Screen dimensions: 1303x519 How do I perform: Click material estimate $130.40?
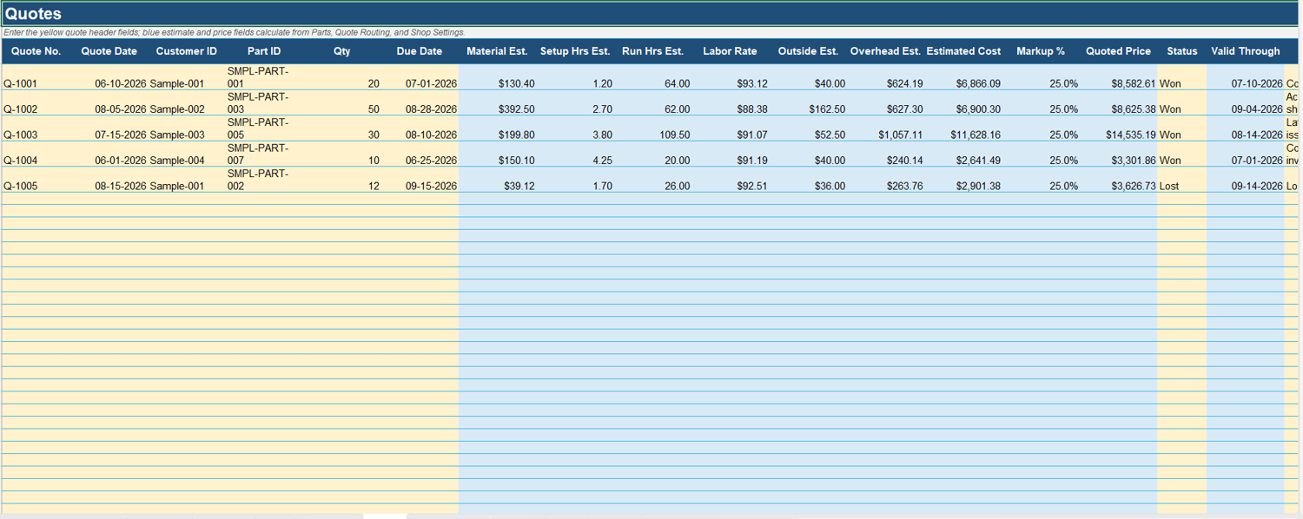pyautogui.click(x=517, y=84)
